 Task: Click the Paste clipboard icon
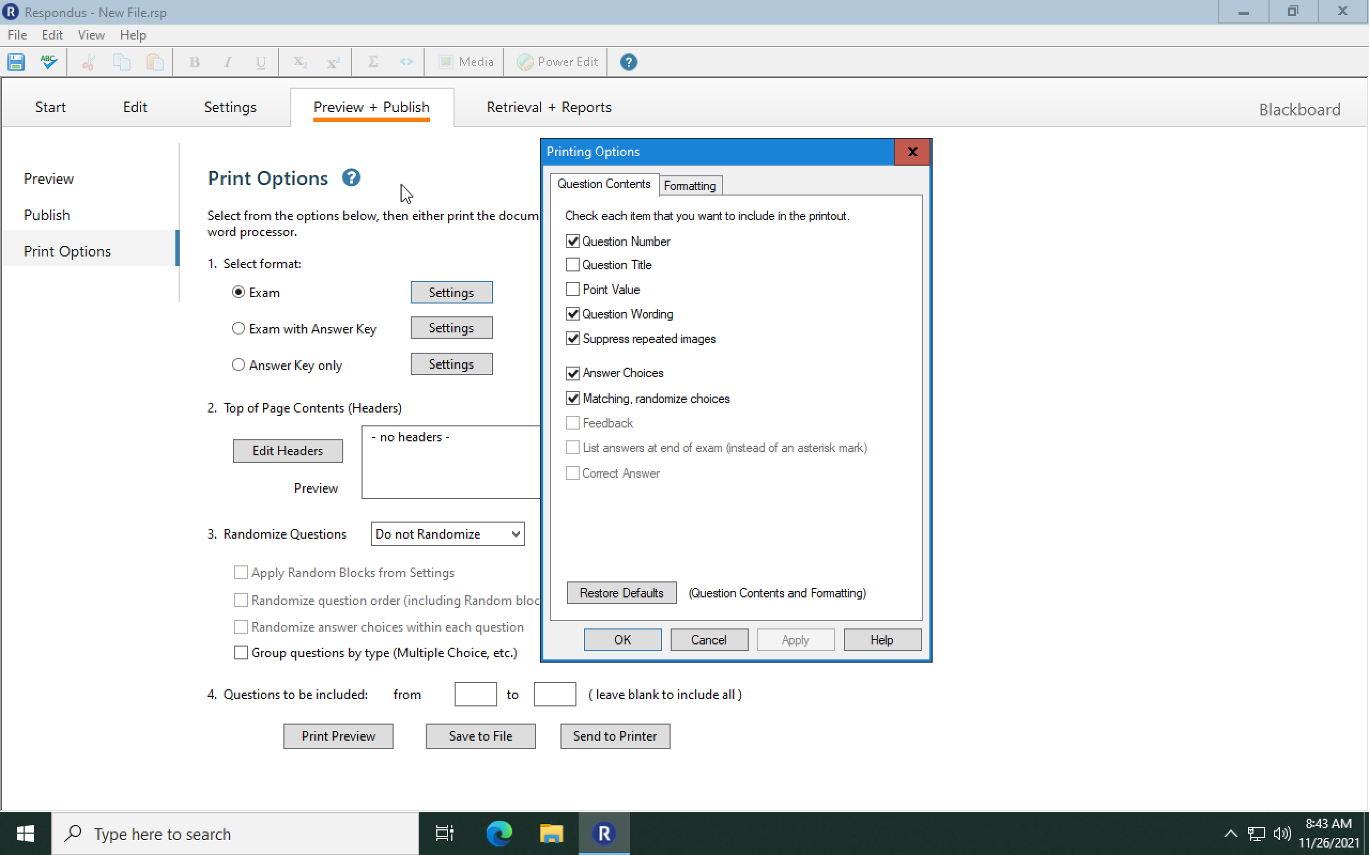point(155,61)
